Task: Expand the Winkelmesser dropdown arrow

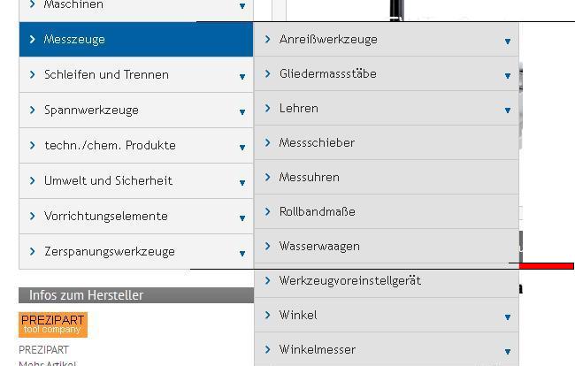Action: (x=508, y=351)
